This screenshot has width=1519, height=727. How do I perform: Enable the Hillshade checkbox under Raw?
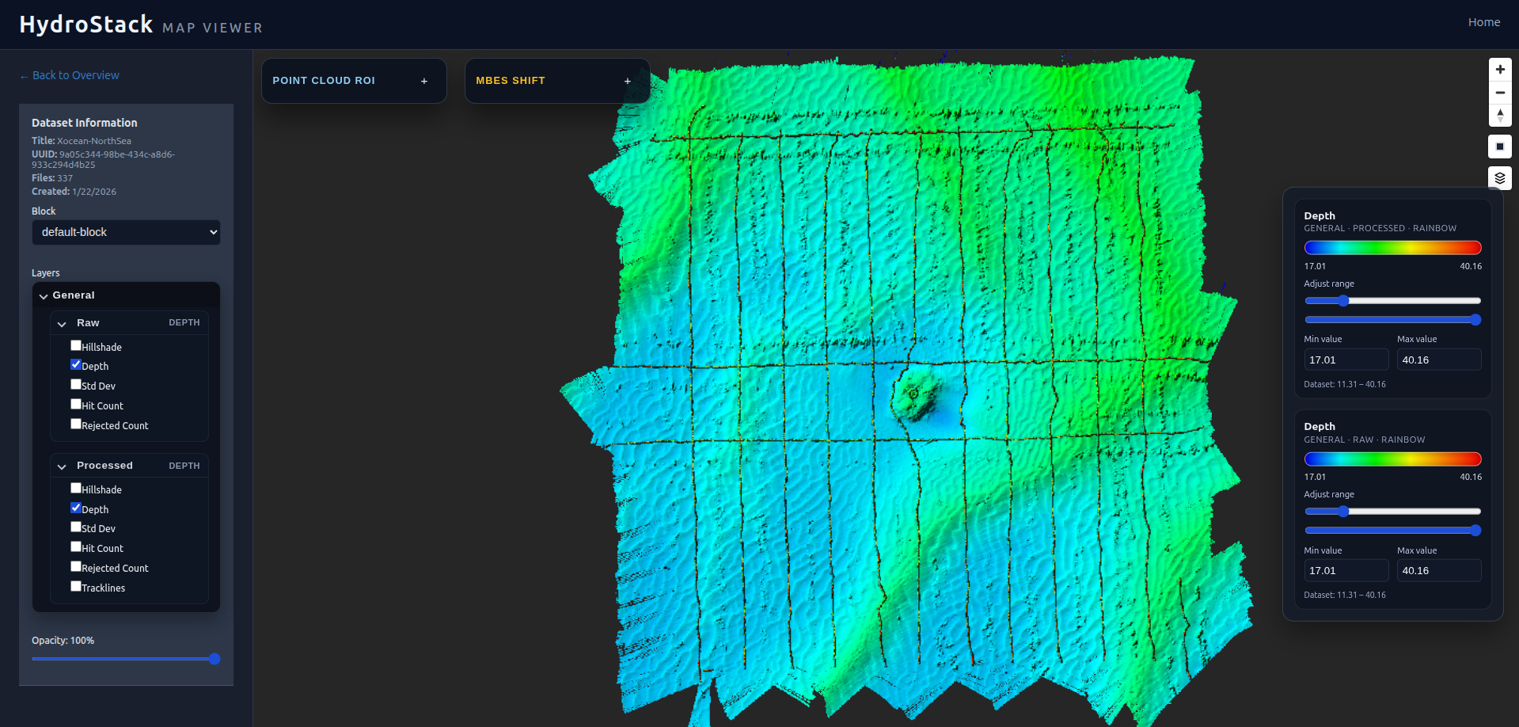pyautogui.click(x=75, y=344)
